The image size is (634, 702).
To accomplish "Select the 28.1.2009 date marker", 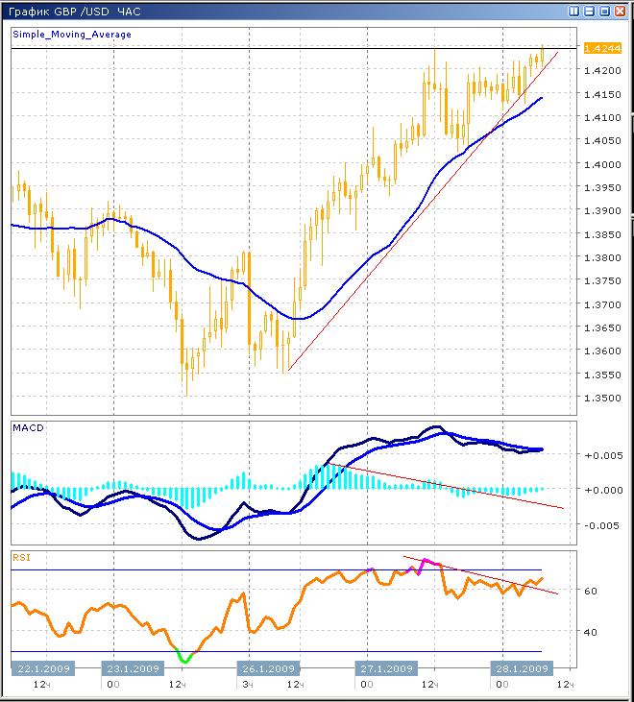I will point(521,669).
